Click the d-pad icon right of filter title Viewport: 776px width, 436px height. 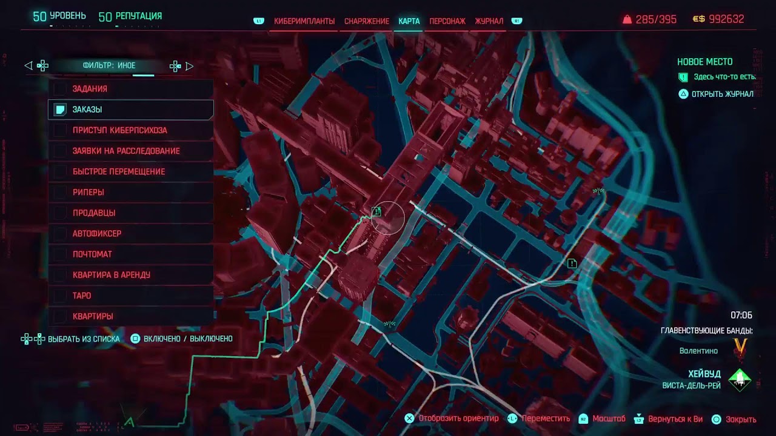click(x=175, y=65)
